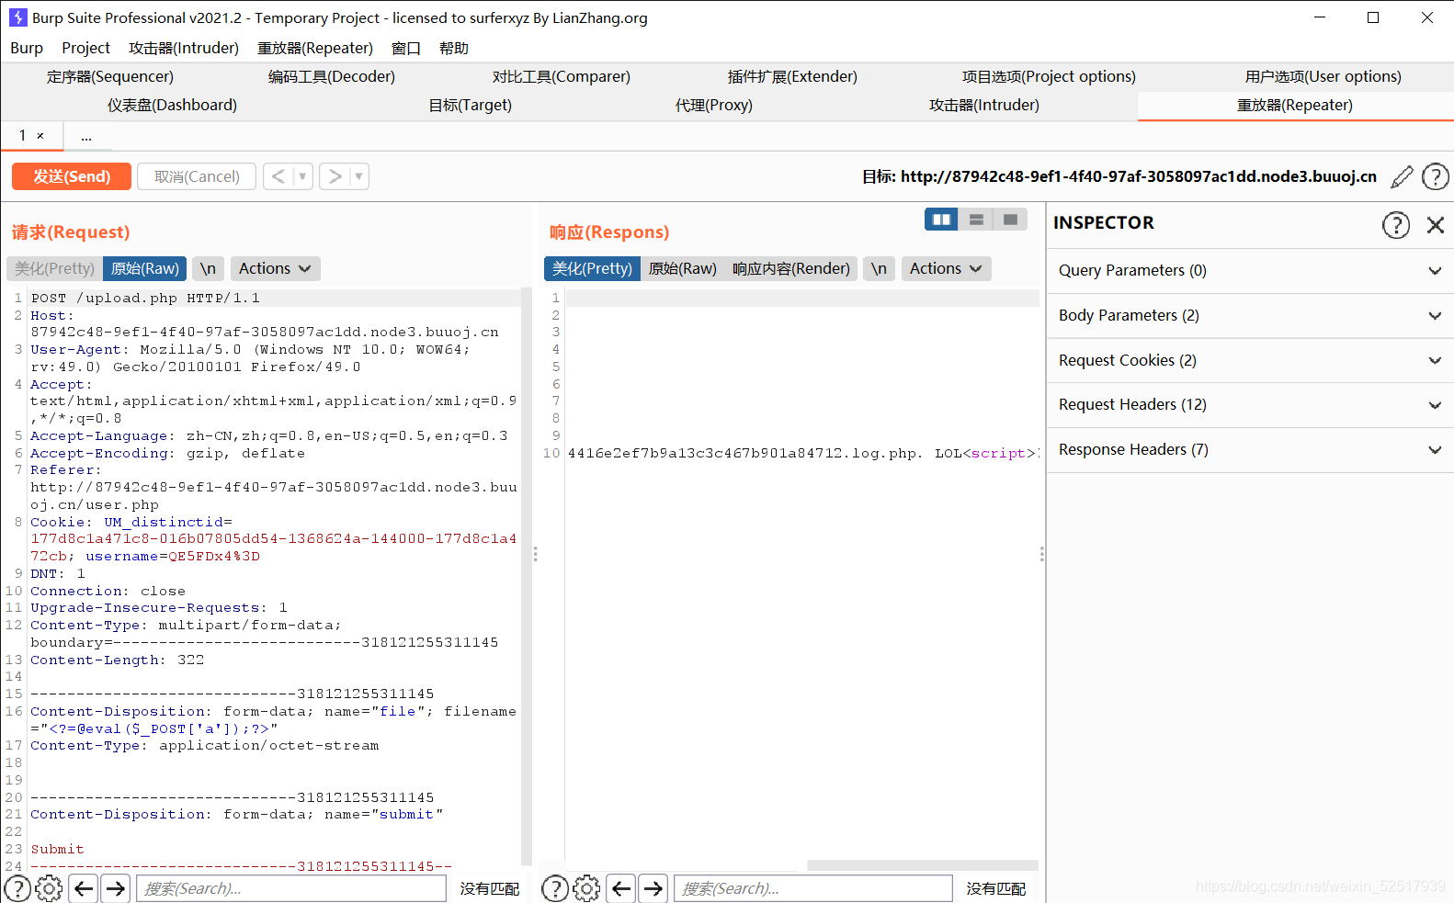
Task: Switch to Project options tab
Action: (1049, 77)
